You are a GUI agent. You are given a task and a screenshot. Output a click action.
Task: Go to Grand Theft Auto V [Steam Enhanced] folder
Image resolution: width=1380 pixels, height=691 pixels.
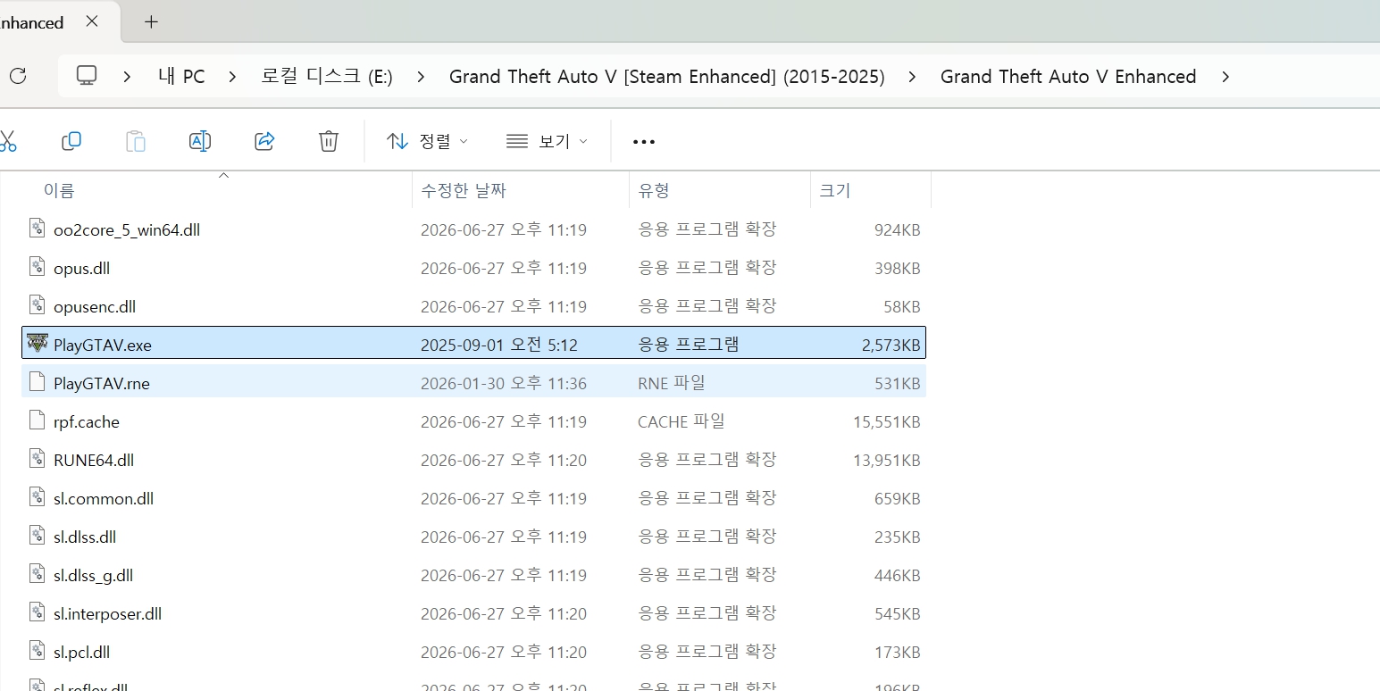(x=667, y=77)
